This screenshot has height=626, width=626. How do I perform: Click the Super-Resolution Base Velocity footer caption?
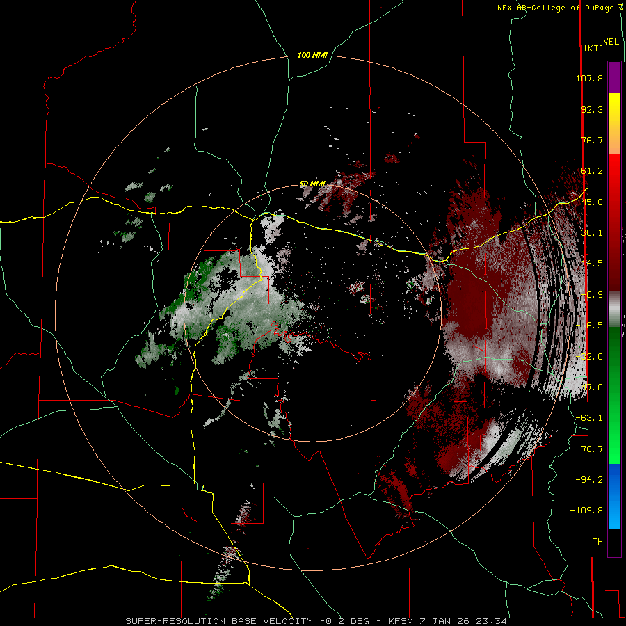click(316, 621)
